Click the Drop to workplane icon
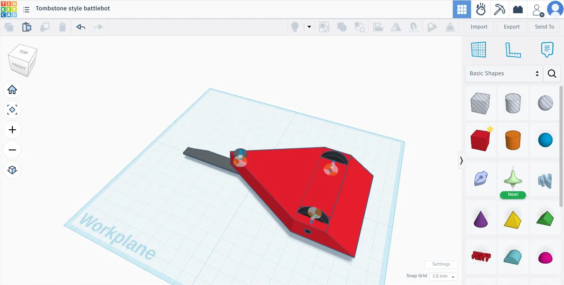The image size is (564, 285). pos(450,27)
